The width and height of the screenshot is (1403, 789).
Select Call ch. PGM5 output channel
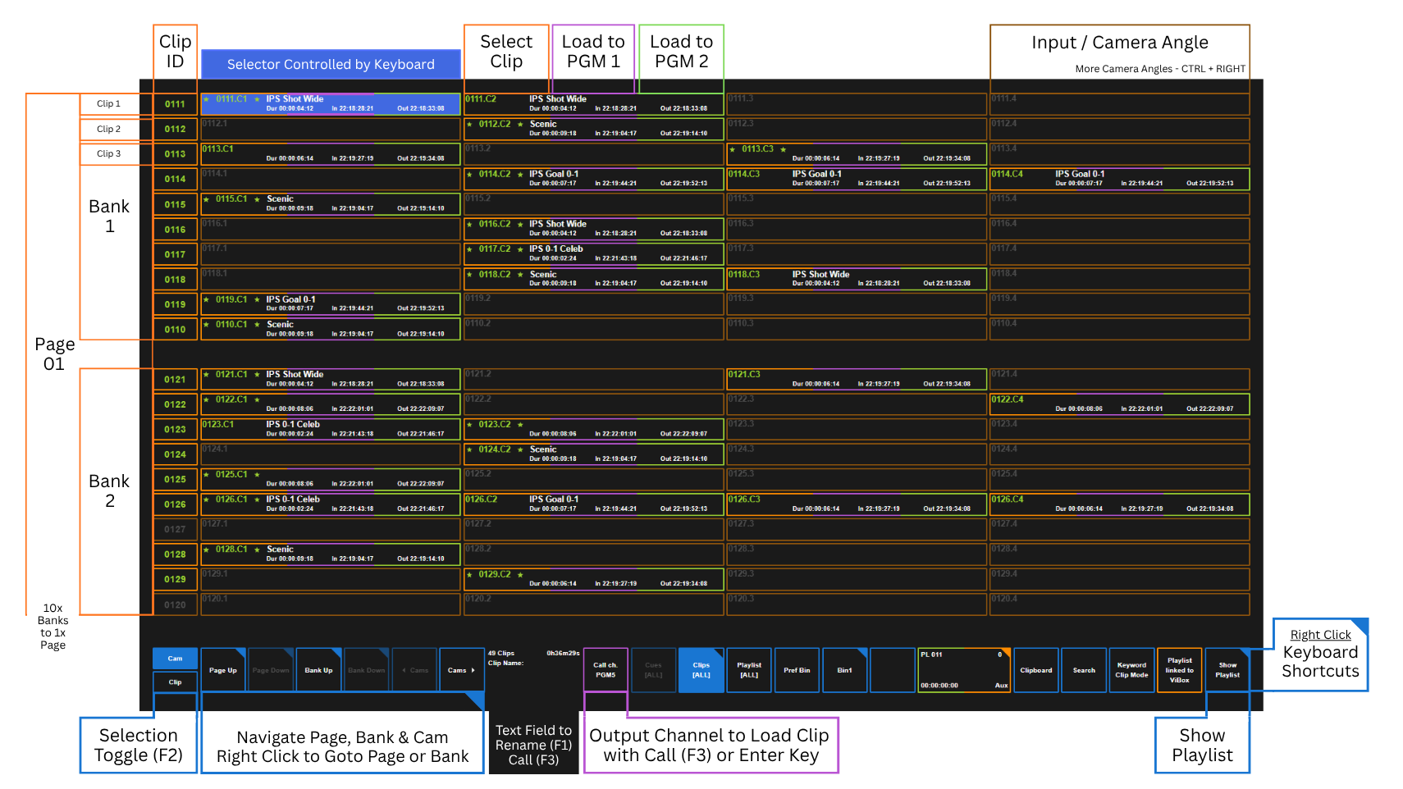click(x=606, y=670)
